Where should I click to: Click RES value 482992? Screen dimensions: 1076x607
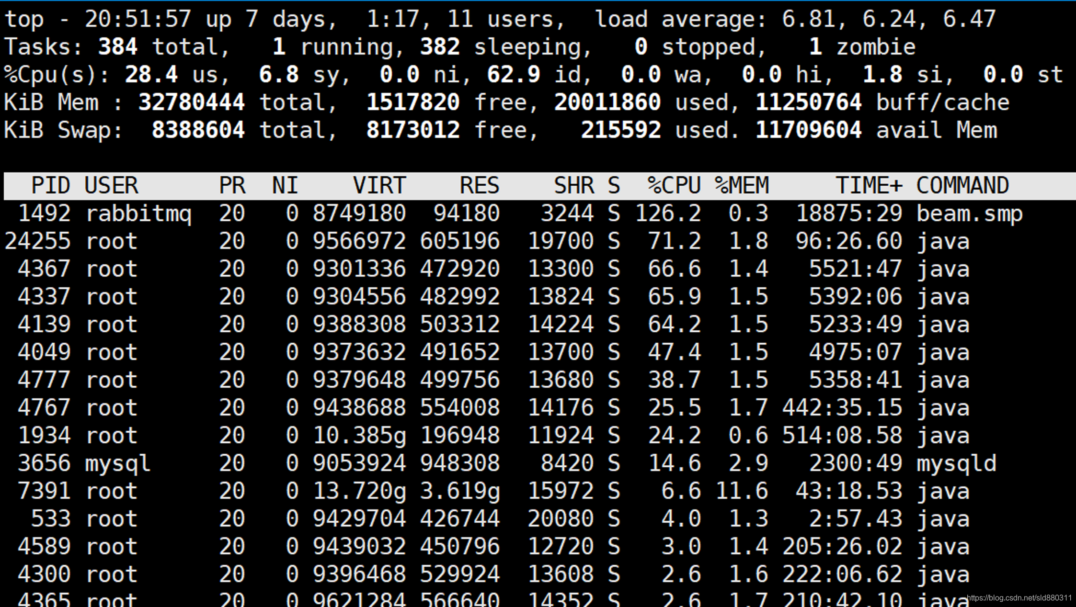[x=460, y=297]
